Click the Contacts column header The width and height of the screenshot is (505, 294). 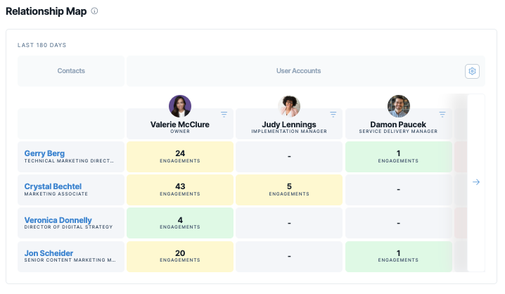(71, 71)
